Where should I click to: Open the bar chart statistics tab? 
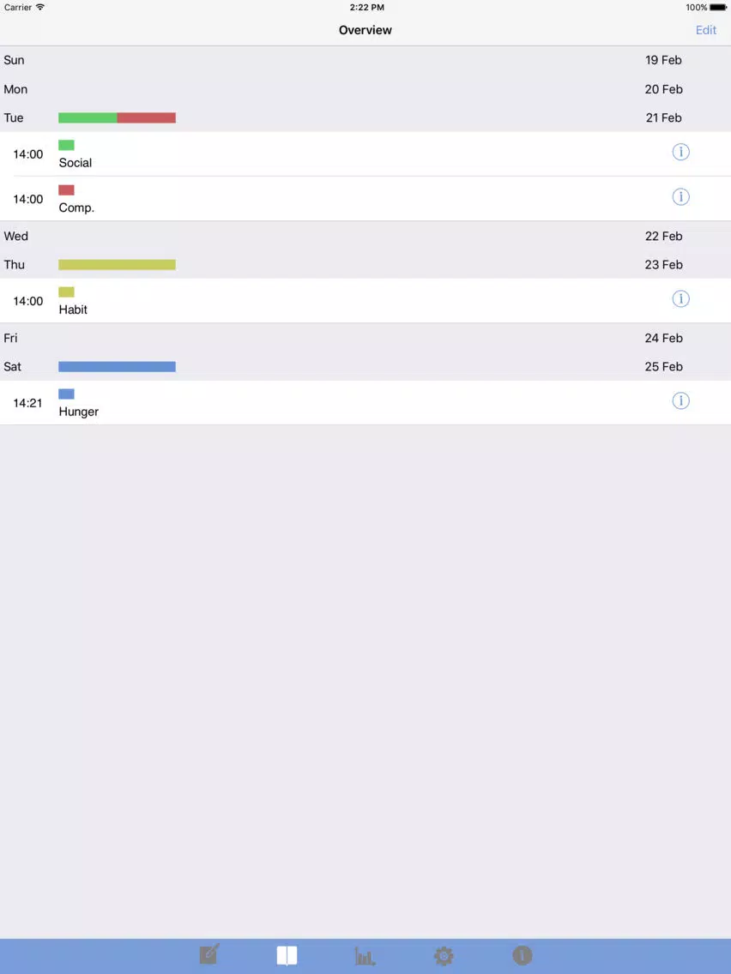(365, 956)
